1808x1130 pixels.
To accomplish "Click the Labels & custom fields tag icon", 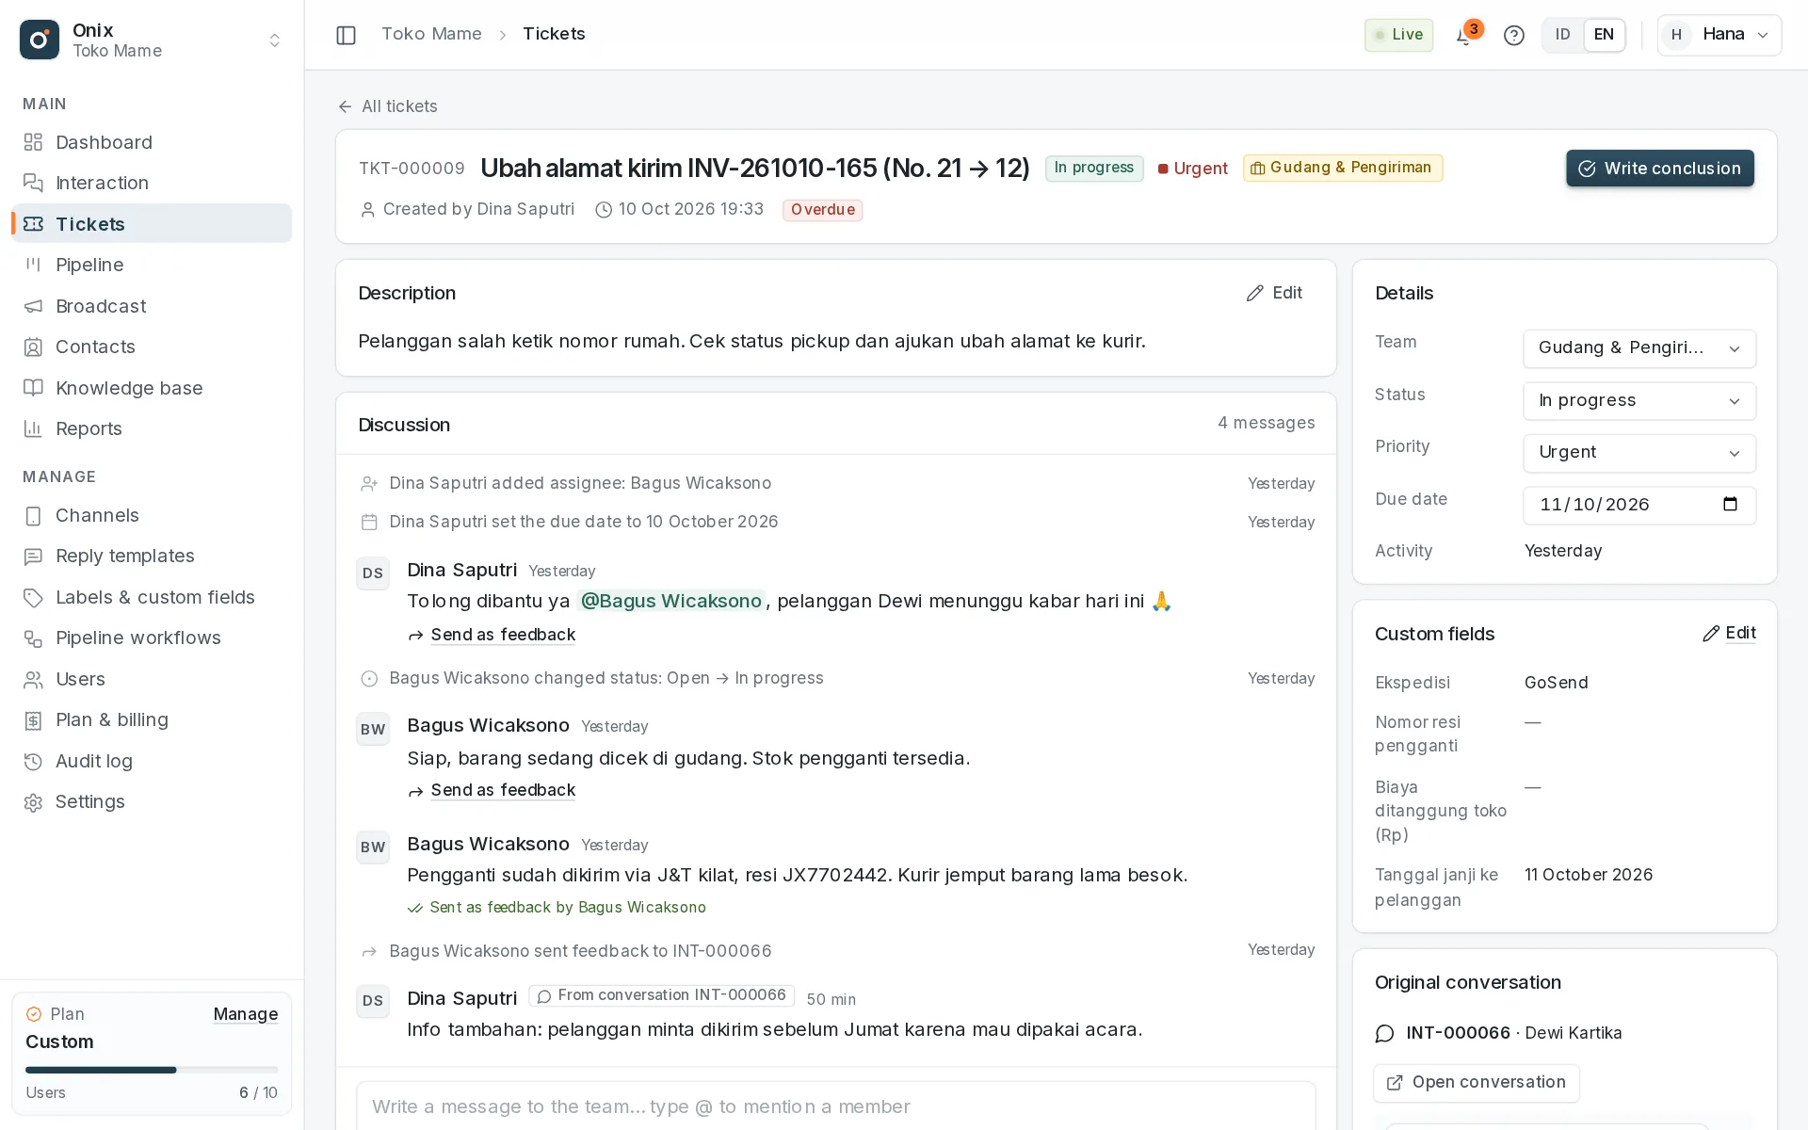I will [33, 597].
